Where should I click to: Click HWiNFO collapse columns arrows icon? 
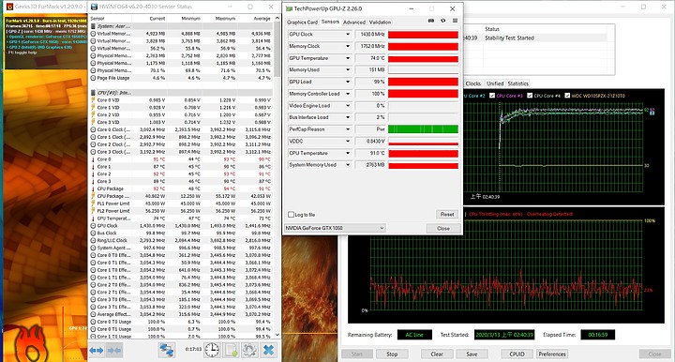tap(114, 351)
